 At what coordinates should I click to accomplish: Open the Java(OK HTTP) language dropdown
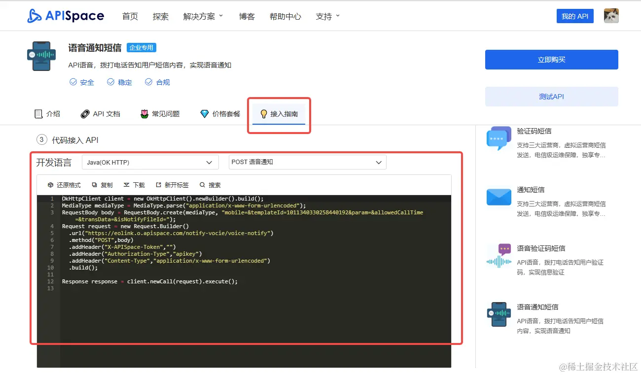coord(150,162)
